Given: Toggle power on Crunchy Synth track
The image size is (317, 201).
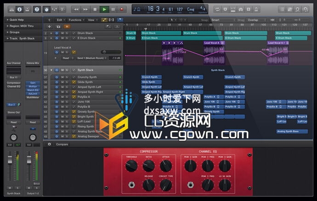Looking at the screenshot, I should coord(57,77).
